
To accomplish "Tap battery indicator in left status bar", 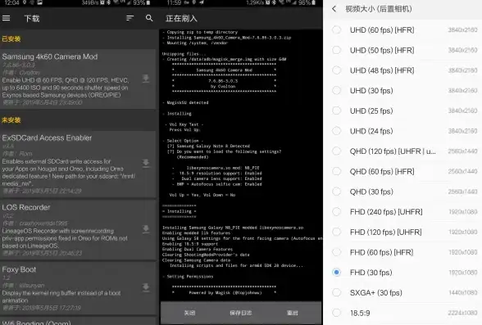I will click(148, 2).
